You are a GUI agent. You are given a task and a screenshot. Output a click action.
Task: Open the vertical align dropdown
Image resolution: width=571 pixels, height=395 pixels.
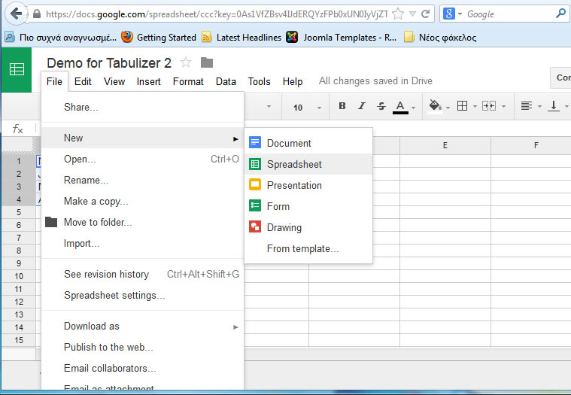[555, 106]
